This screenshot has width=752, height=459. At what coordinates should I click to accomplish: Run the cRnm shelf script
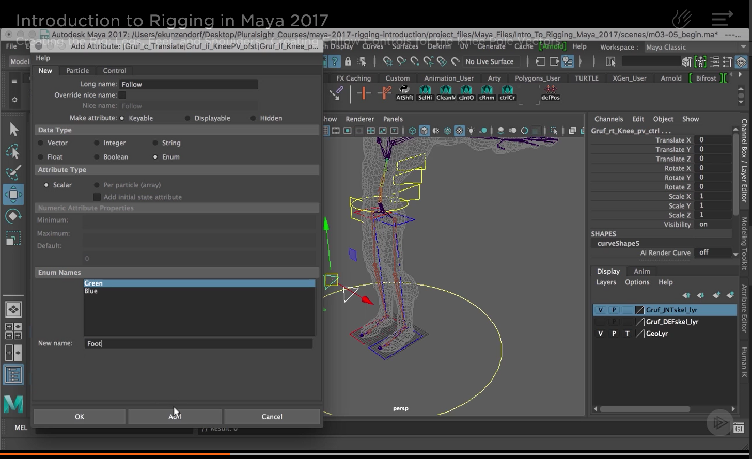487,93
